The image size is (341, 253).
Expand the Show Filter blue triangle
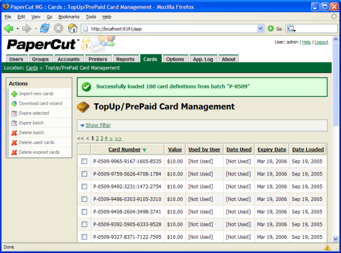pyautogui.click(x=82, y=125)
